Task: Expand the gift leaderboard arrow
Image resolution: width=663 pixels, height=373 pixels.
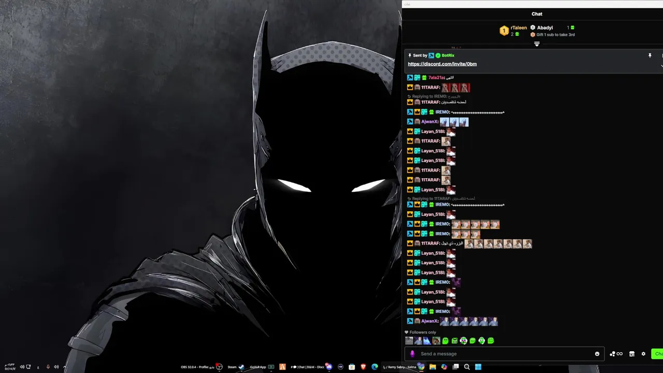Action: tap(537, 44)
